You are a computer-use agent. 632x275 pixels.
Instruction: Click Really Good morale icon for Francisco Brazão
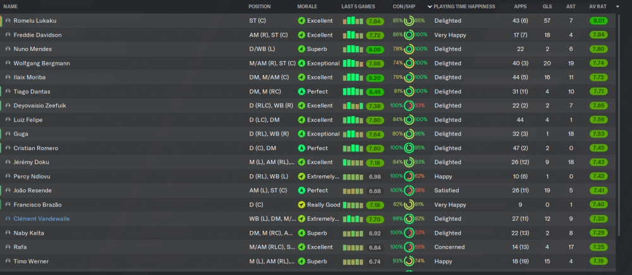click(x=301, y=204)
